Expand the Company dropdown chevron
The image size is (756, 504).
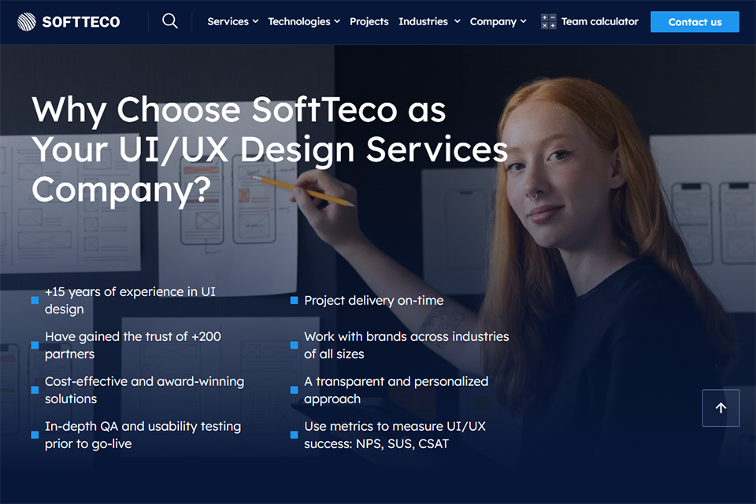(523, 22)
